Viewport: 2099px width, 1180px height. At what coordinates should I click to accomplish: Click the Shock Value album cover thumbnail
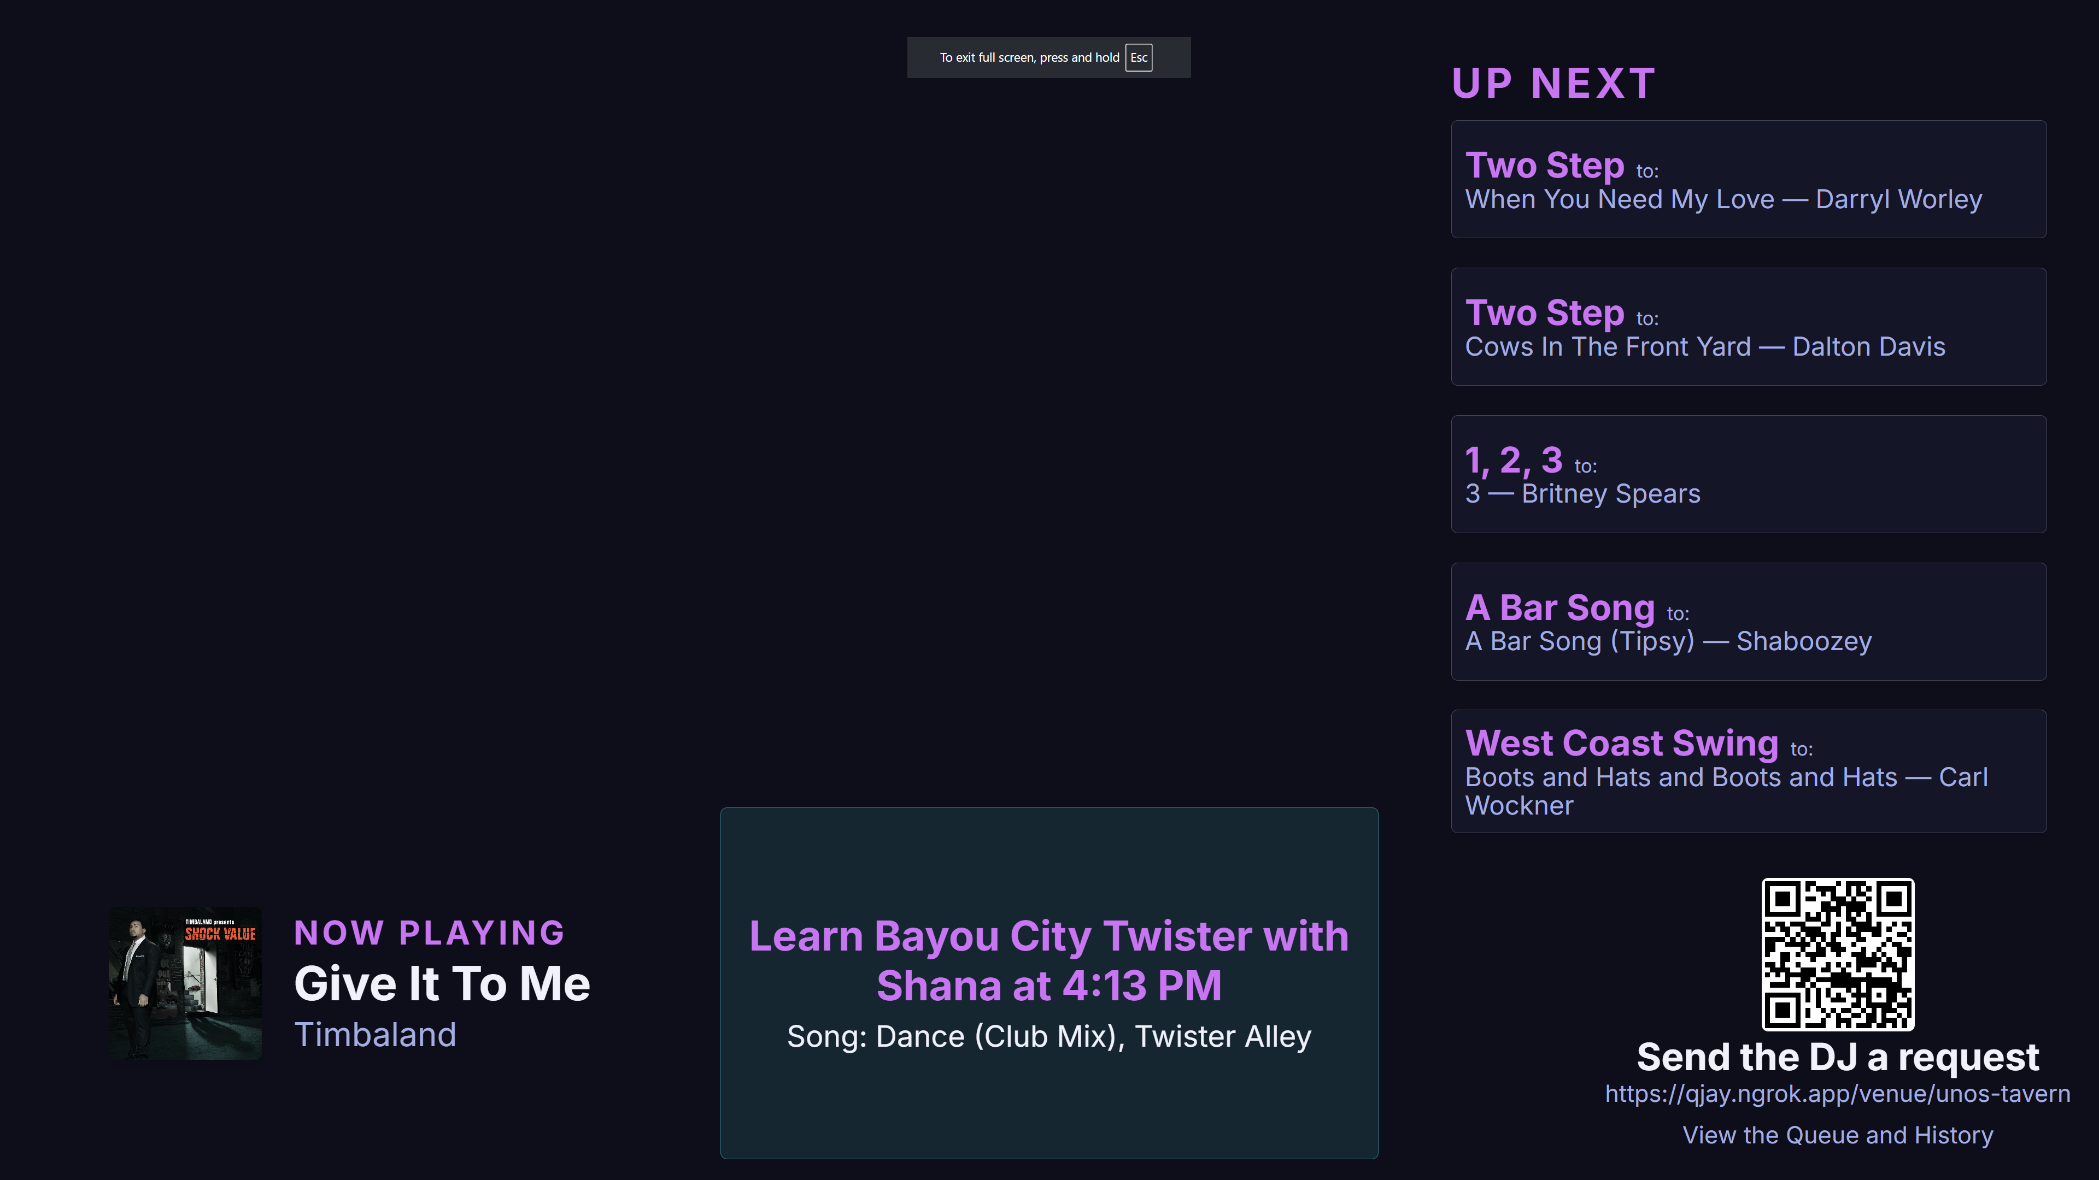(185, 983)
